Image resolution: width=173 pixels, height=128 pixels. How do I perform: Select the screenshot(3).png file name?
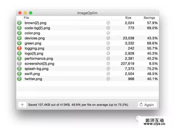click(x=39, y=64)
